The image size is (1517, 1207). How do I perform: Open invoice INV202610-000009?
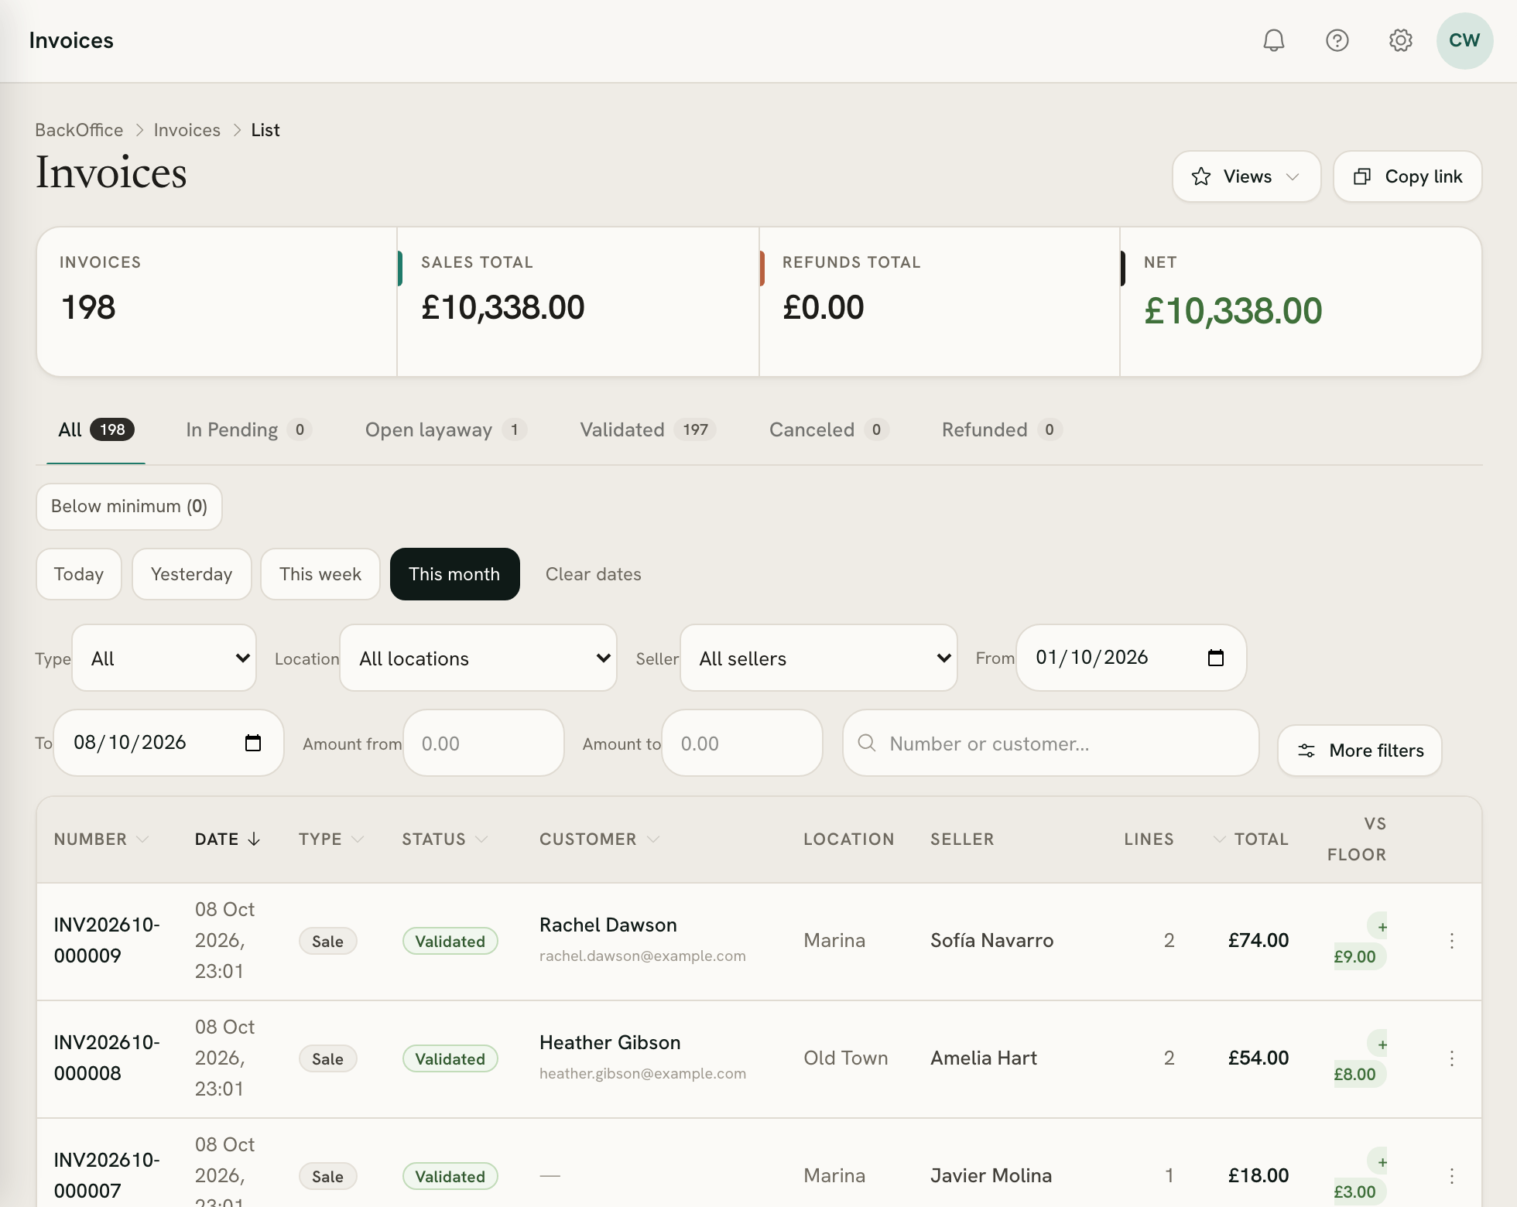point(107,940)
